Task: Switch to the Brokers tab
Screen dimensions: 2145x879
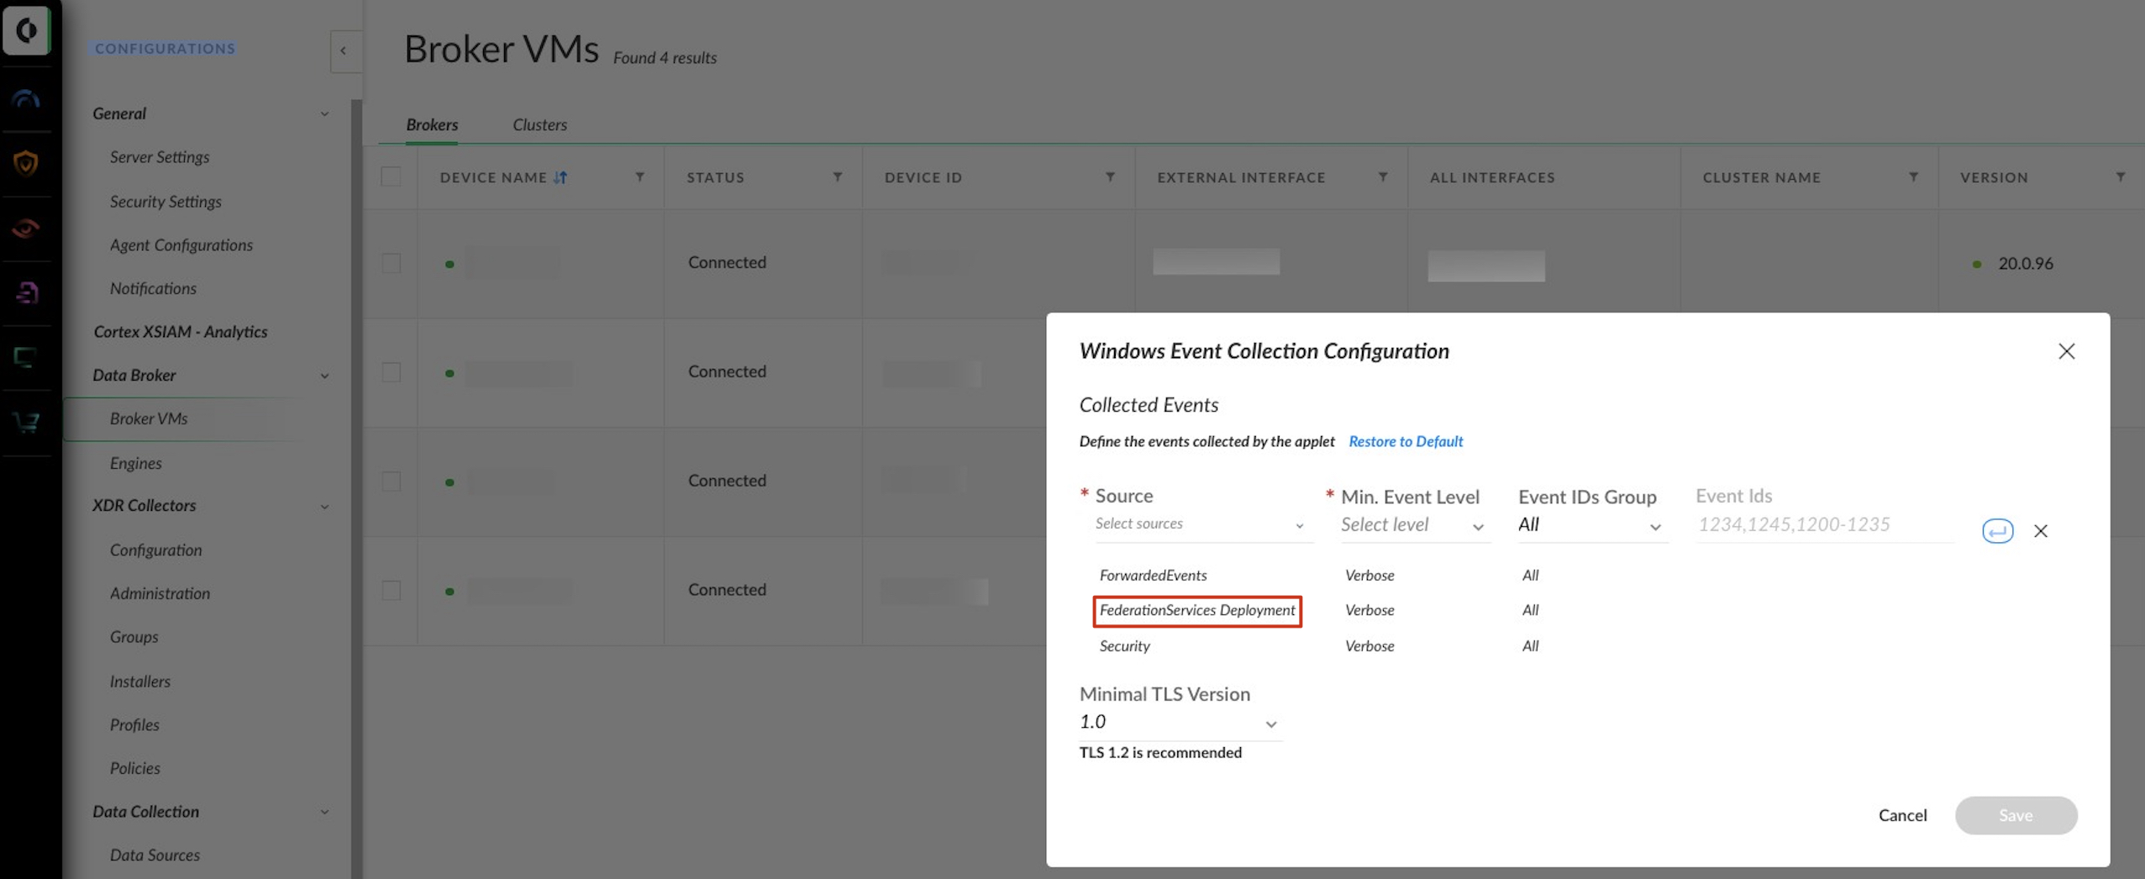Action: (432, 124)
